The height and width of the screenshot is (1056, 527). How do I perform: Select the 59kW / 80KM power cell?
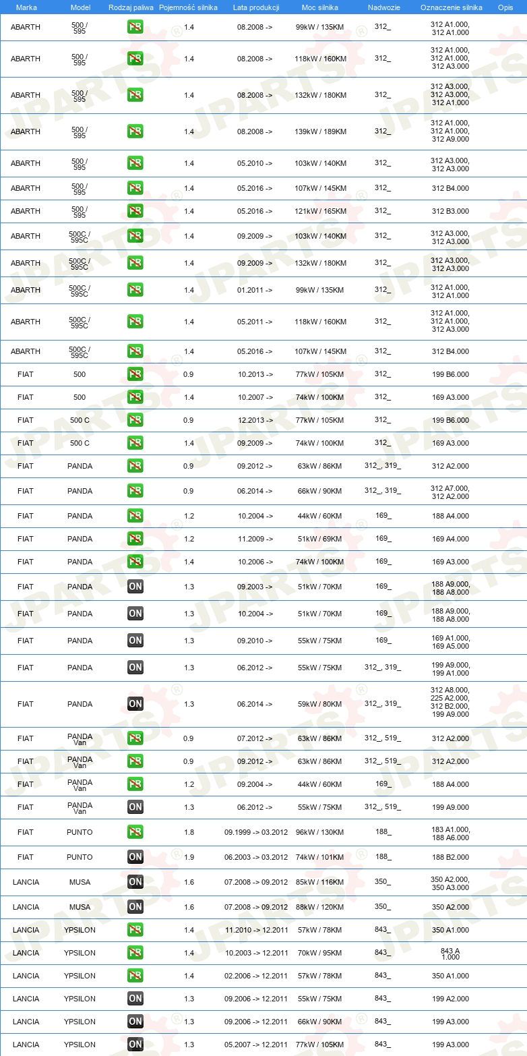coord(321,704)
